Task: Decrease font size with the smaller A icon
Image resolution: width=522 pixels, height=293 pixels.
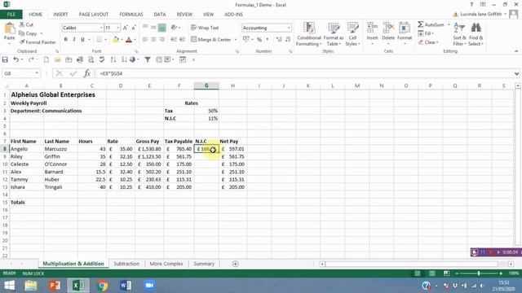Action: 134,28
